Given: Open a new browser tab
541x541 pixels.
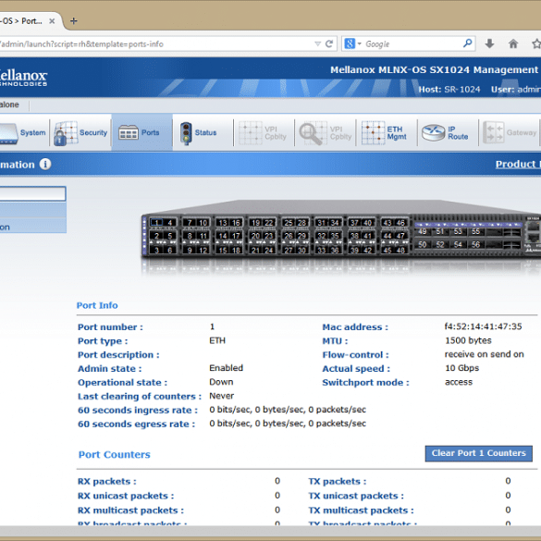Looking at the screenshot, I should click(73, 20).
